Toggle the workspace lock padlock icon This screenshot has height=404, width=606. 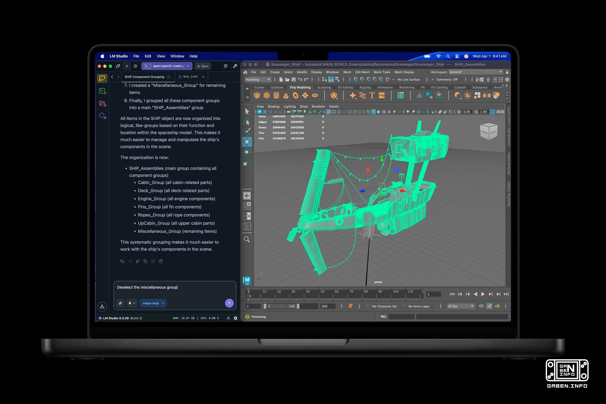click(x=507, y=72)
